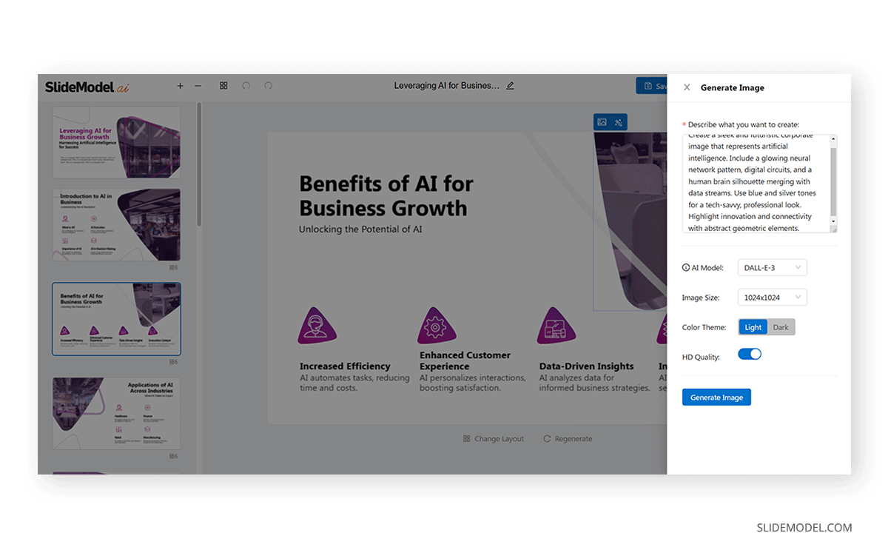This screenshot has height=550, width=888.
Task: Click the redo arrow icon
Action: click(268, 86)
